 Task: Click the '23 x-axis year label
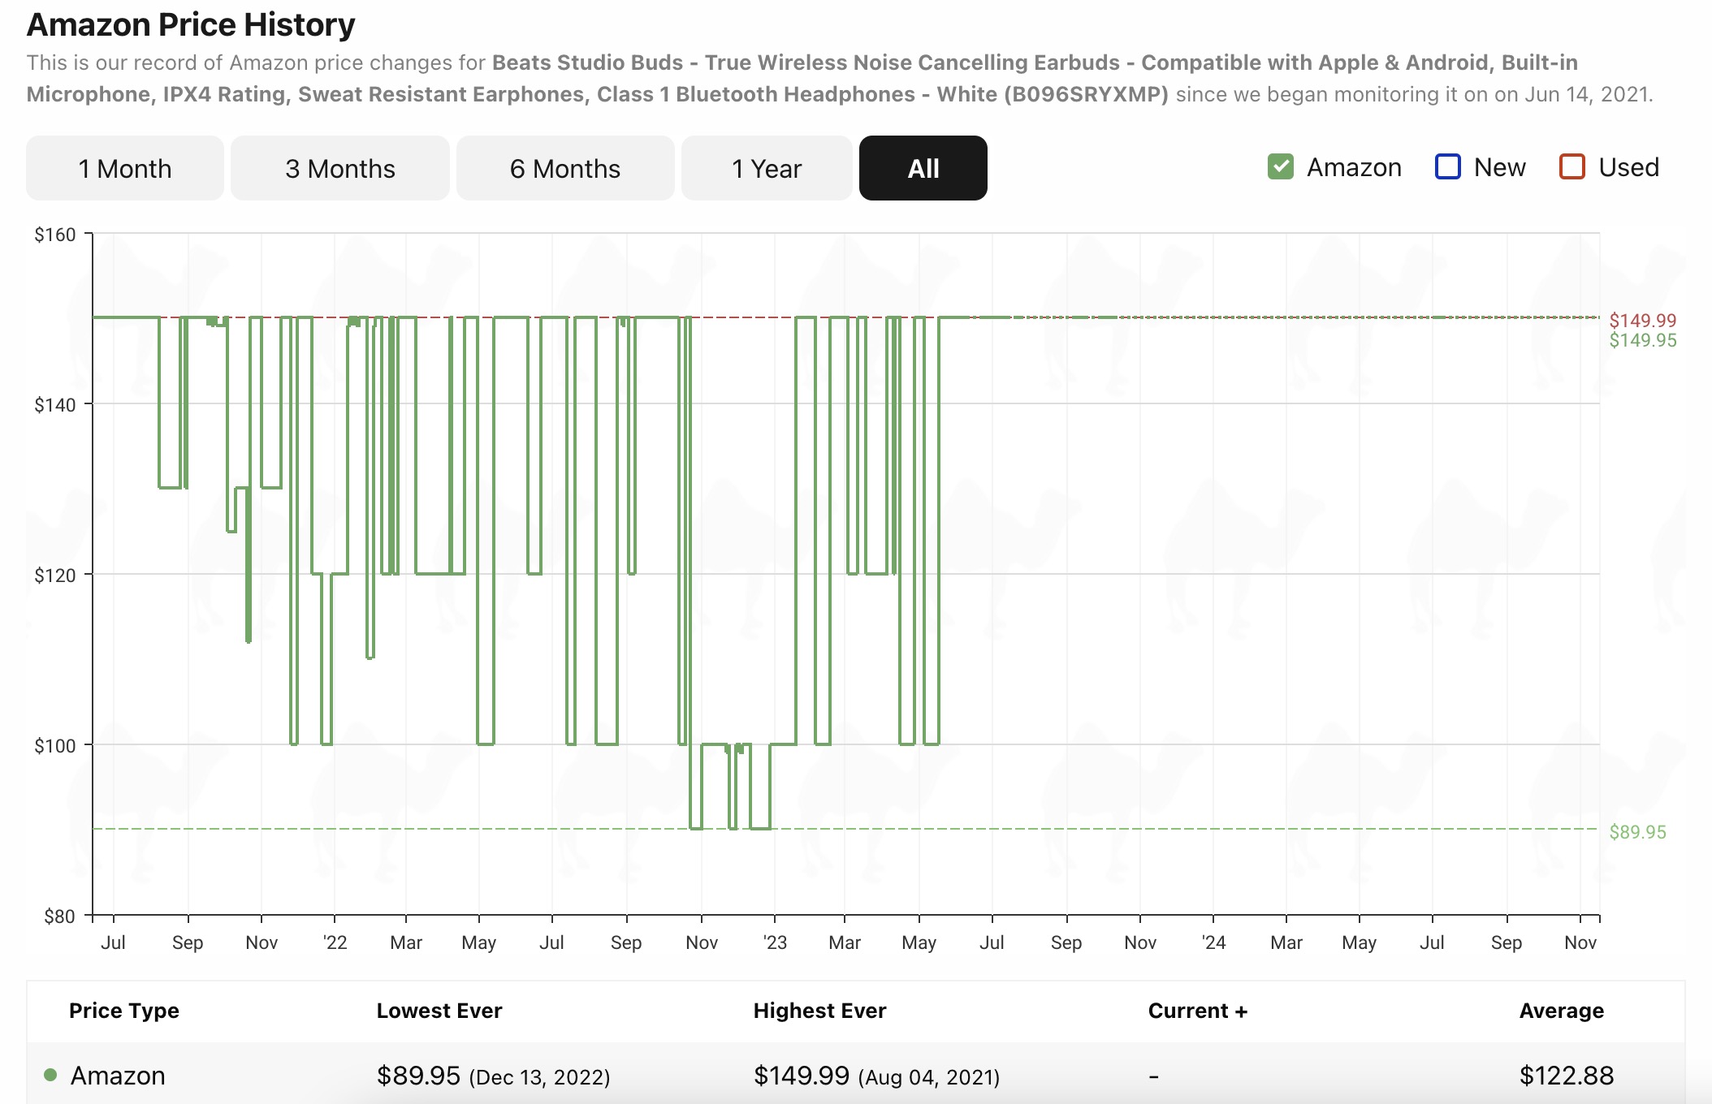click(x=775, y=942)
